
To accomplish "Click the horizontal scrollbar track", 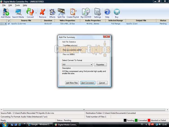I will [x=84, y=110].
